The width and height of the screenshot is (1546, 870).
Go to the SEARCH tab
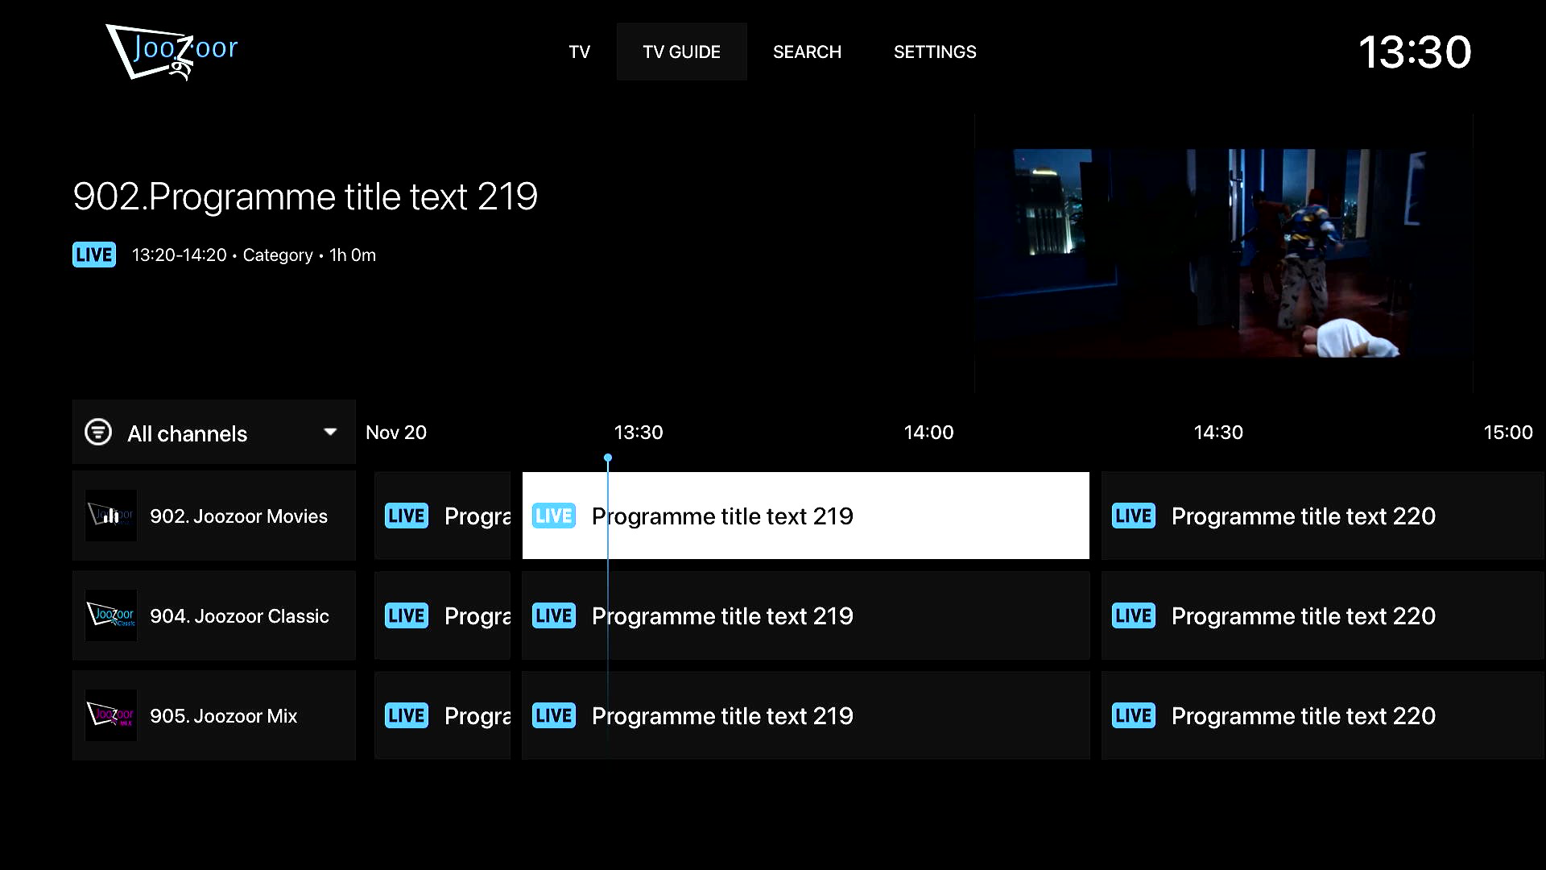coord(807,52)
